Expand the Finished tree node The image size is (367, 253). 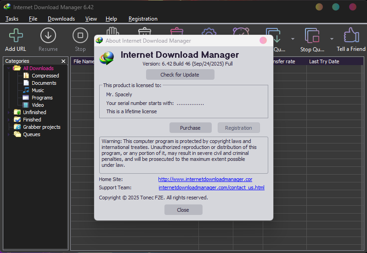tap(9, 120)
